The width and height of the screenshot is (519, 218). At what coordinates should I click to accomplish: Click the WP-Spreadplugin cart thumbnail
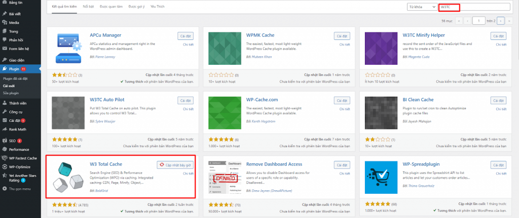[x=381, y=178]
